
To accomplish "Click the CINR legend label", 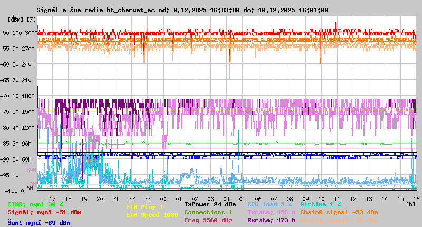I will pos(35,204).
